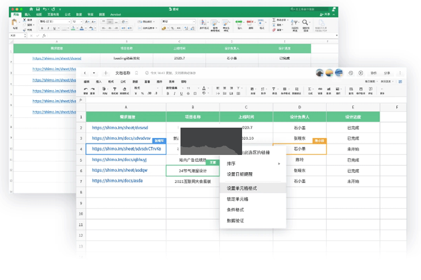
Task: Click the bookmark icon beside document title
Action: click(x=136, y=73)
